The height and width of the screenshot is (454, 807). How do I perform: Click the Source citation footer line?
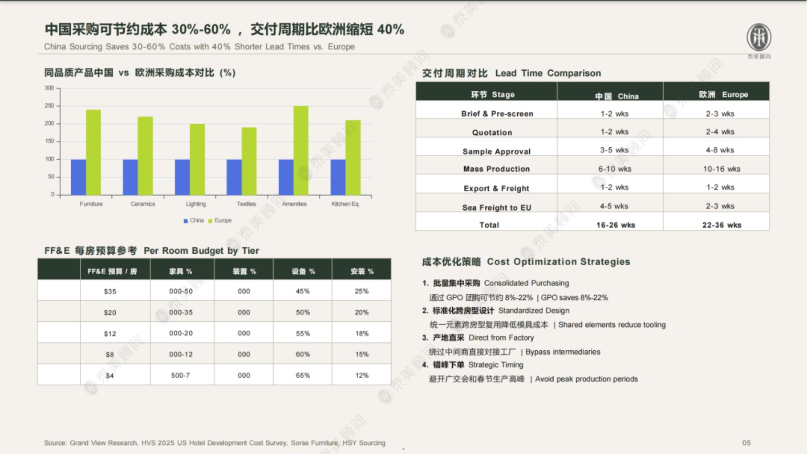pos(215,443)
